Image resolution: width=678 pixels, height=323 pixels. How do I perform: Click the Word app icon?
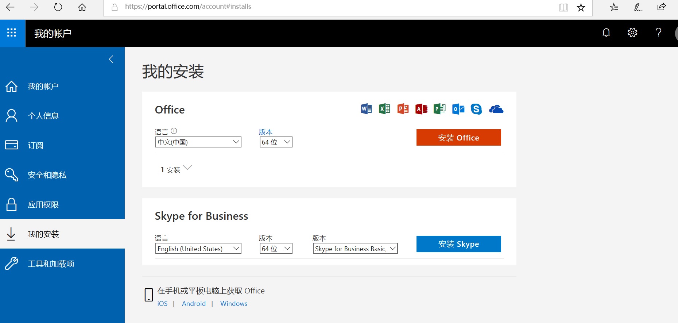(x=366, y=109)
